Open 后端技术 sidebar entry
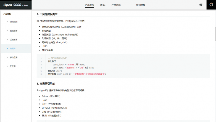 coord(14,39)
